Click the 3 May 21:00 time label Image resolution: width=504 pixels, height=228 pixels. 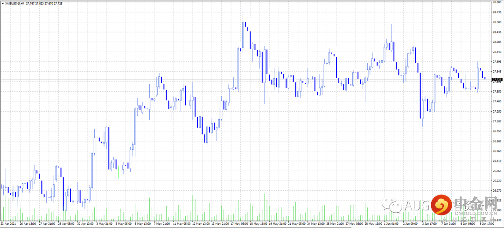(105, 223)
